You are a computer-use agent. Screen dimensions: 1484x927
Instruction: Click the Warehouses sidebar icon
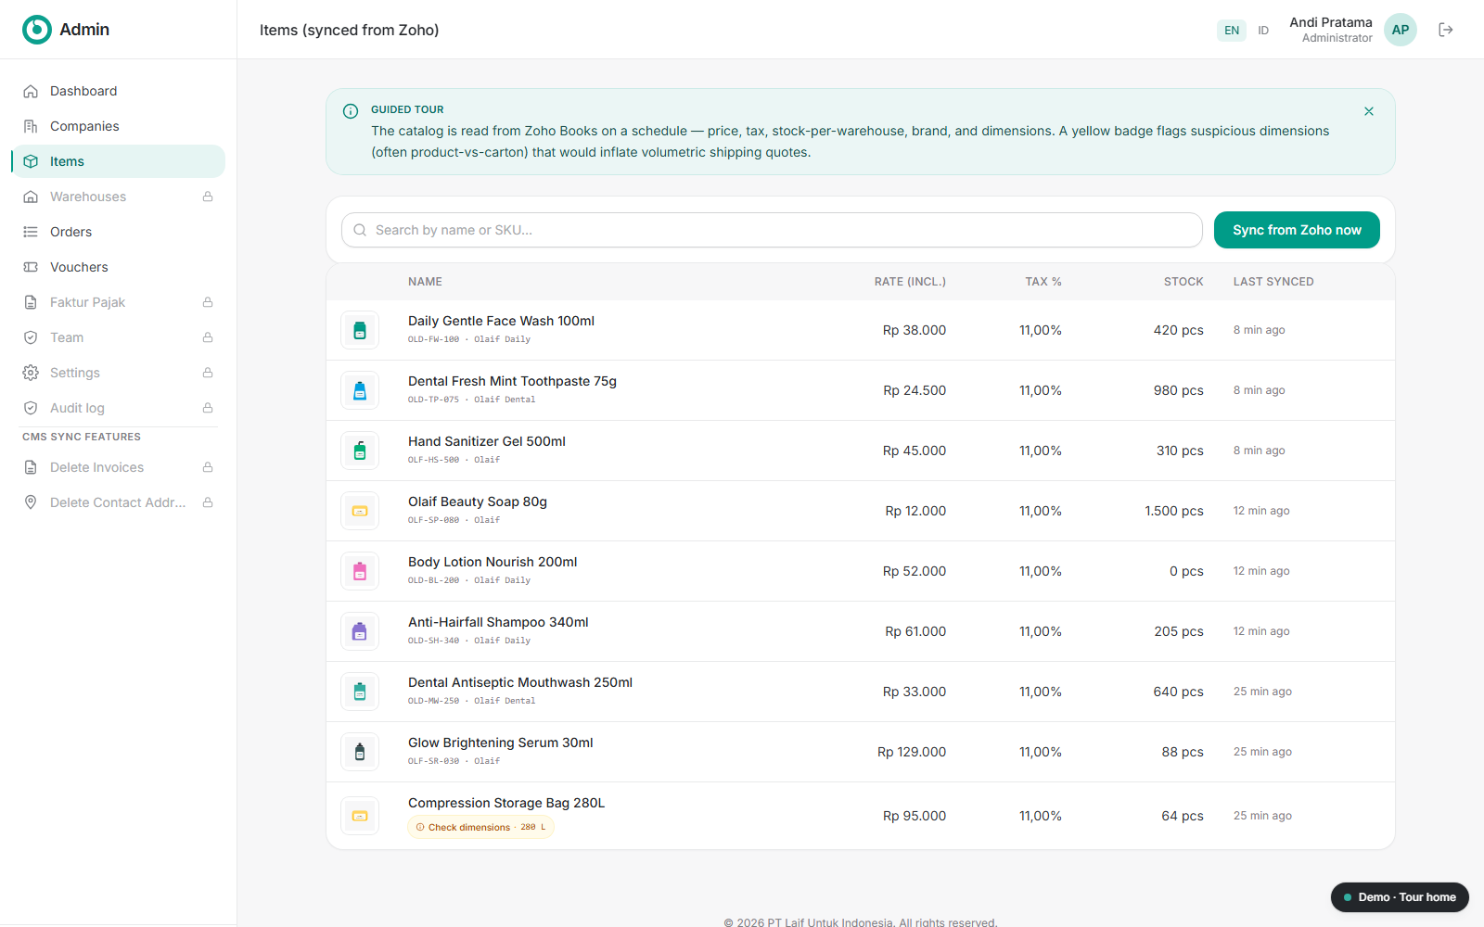click(x=31, y=197)
